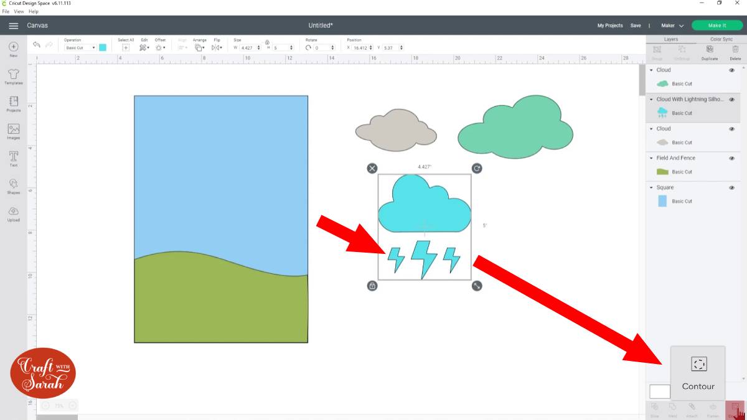This screenshot has height=420, width=747.
Task: Toggle visibility of the Field And Fence layer
Action: point(731,157)
